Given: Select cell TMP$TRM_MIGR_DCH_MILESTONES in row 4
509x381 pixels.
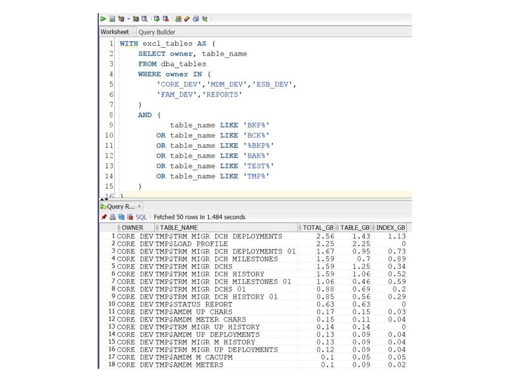Looking at the screenshot, I should (225, 259).
